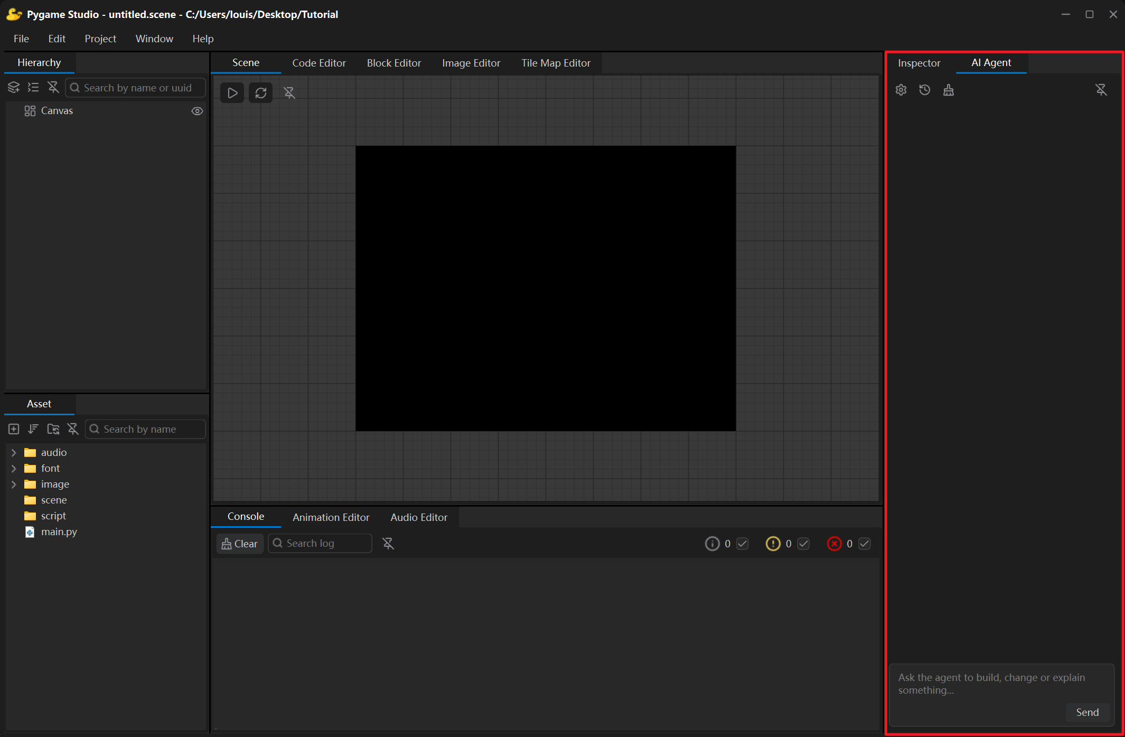Open the Project menu

click(x=100, y=39)
